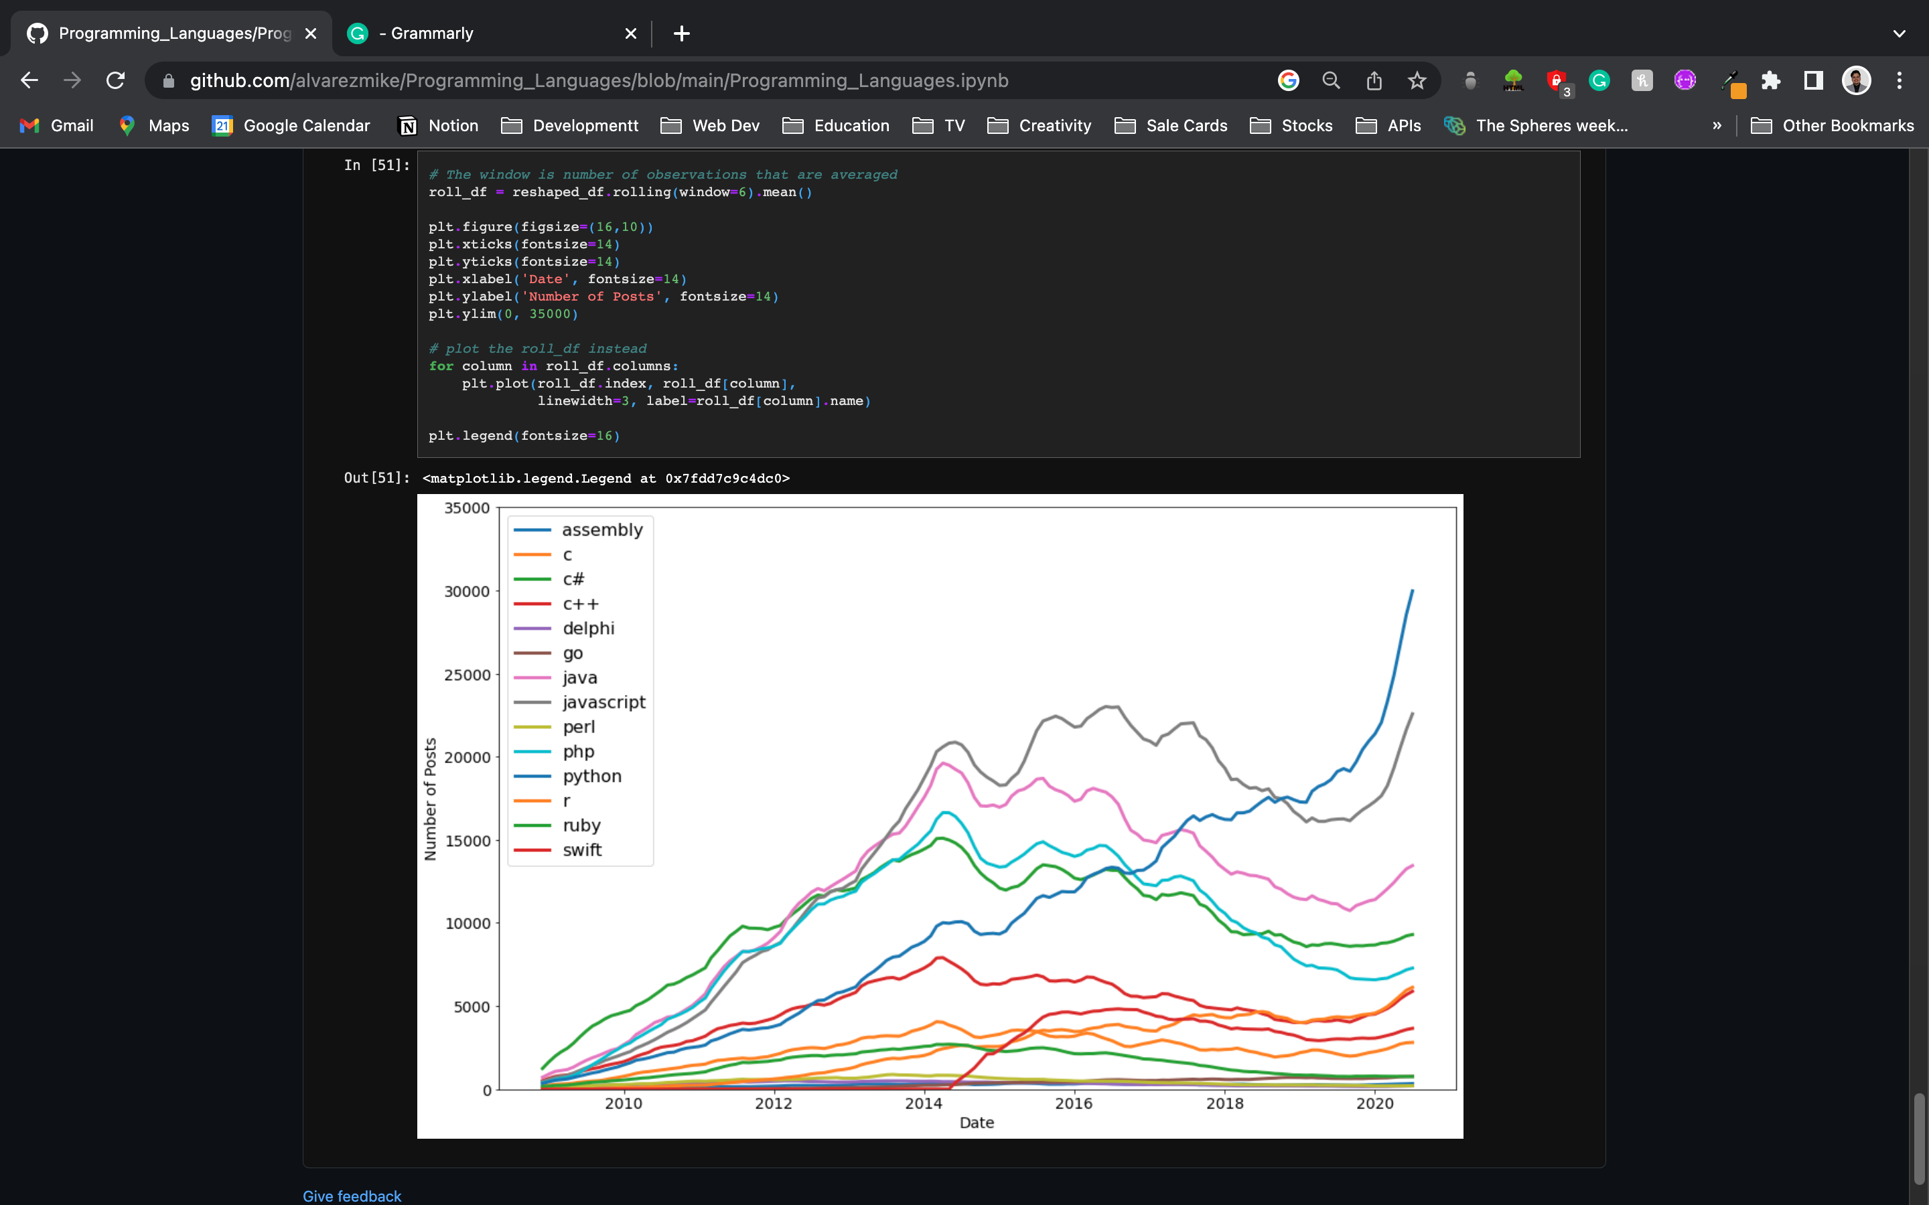1929x1205 pixels.
Task: Open the tab search dropdown arrow
Action: coord(1900,33)
